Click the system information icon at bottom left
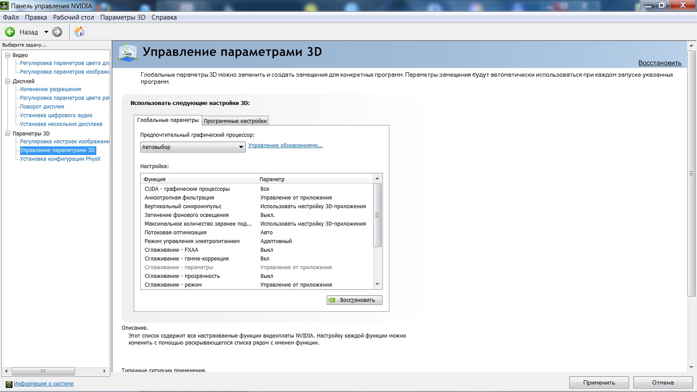The height and width of the screenshot is (392, 697). tap(9, 384)
